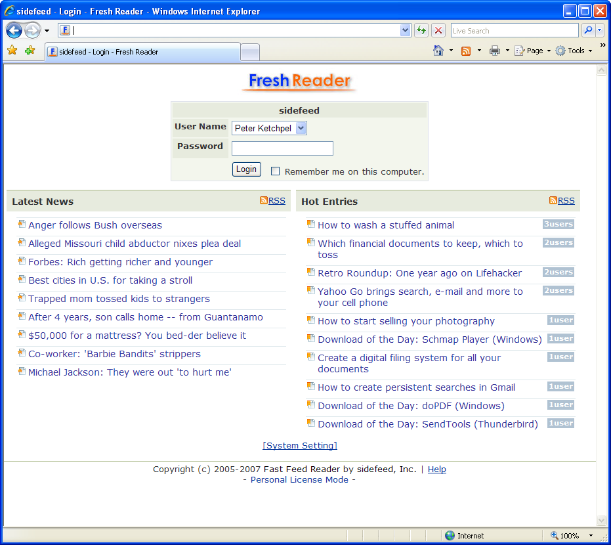Click the Print toolbar icon
Viewport: 611px width, 545px height.
click(494, 51)
